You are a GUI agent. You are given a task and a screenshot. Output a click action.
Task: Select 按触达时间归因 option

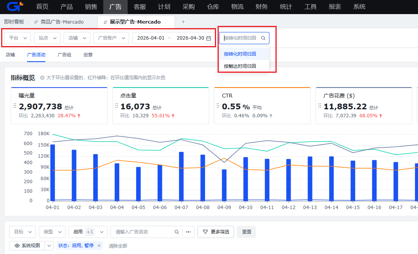click(244, 66)
